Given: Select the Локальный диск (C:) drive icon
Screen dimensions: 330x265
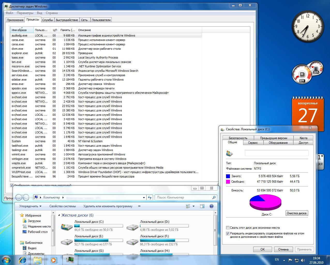Looking at the screenshot, I should (x=66, y=227).
